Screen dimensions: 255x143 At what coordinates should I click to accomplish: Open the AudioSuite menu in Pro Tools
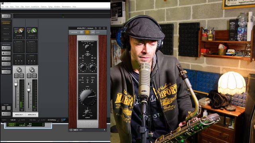(x=35, y=7)
